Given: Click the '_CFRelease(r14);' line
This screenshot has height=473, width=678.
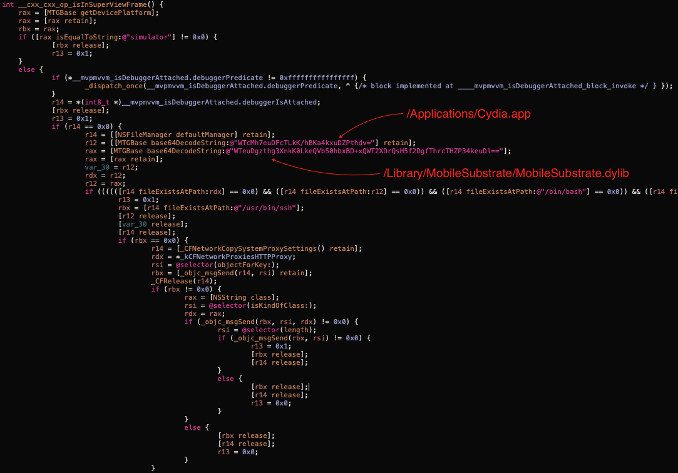Looking at the screenshot, I should [x=184, y=281].
